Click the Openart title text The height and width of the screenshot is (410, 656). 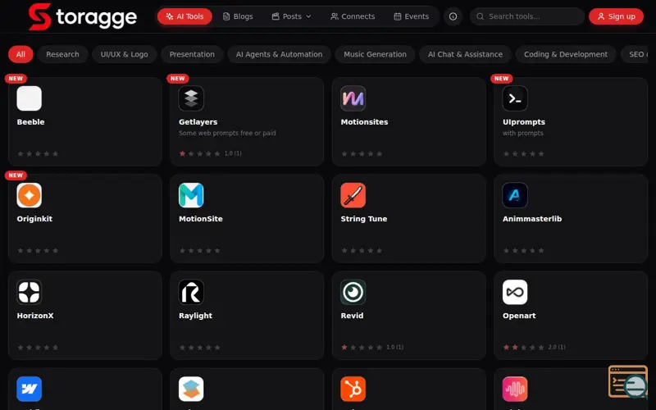pyautogui.click(x=519, y=316)
